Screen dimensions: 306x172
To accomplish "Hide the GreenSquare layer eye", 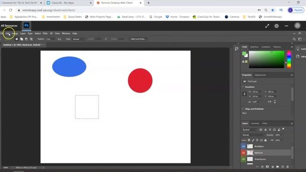I will [x=243, y=159].
